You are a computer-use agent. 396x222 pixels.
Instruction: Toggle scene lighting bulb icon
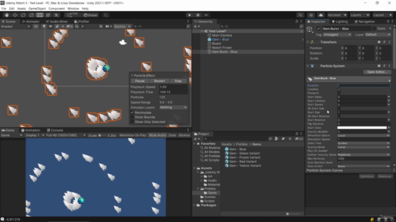coord(44,27)
